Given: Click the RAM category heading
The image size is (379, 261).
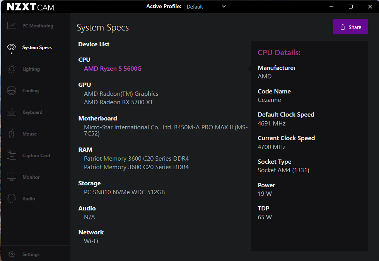Looking at the screenshot, I should [x=85, y=150].
